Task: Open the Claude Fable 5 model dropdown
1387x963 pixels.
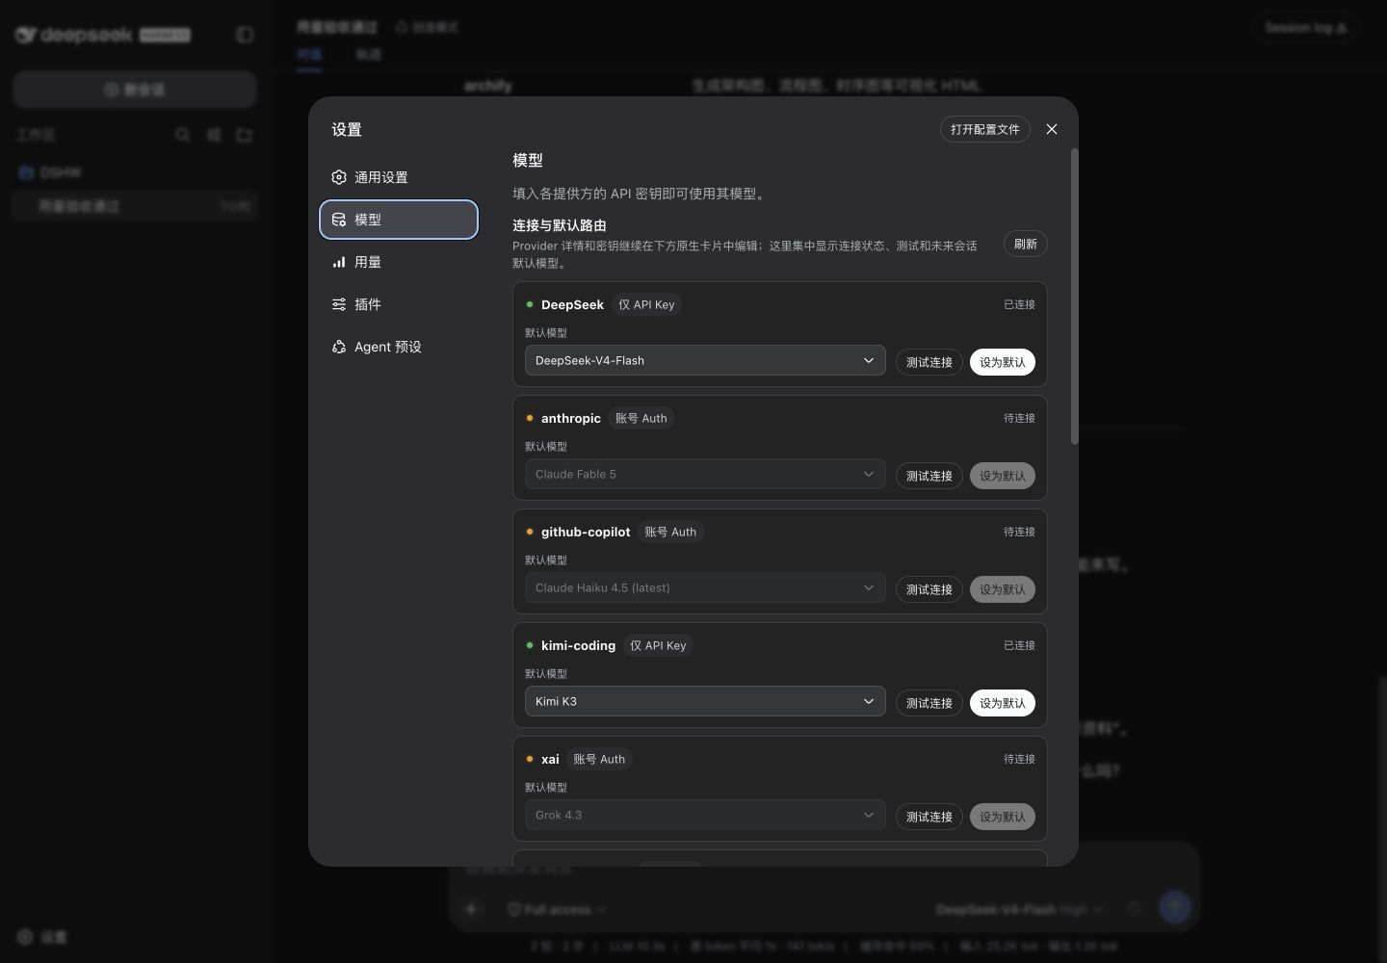Action: [705, 474]
